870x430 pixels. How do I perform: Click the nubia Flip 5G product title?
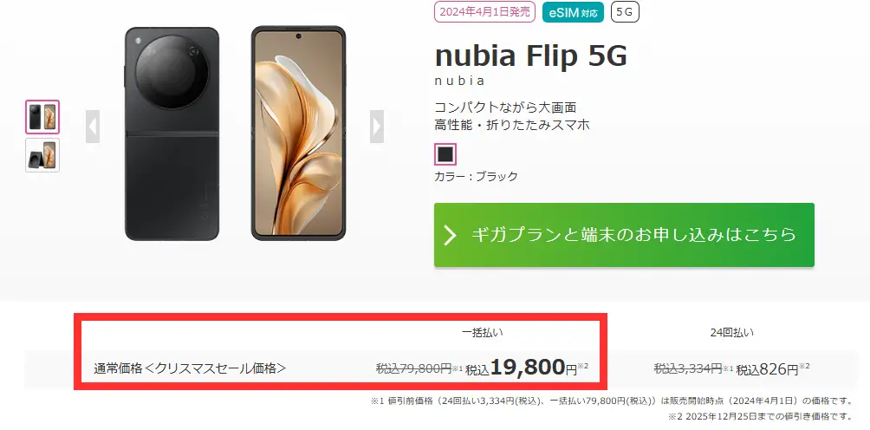click(x=531, y=55)
